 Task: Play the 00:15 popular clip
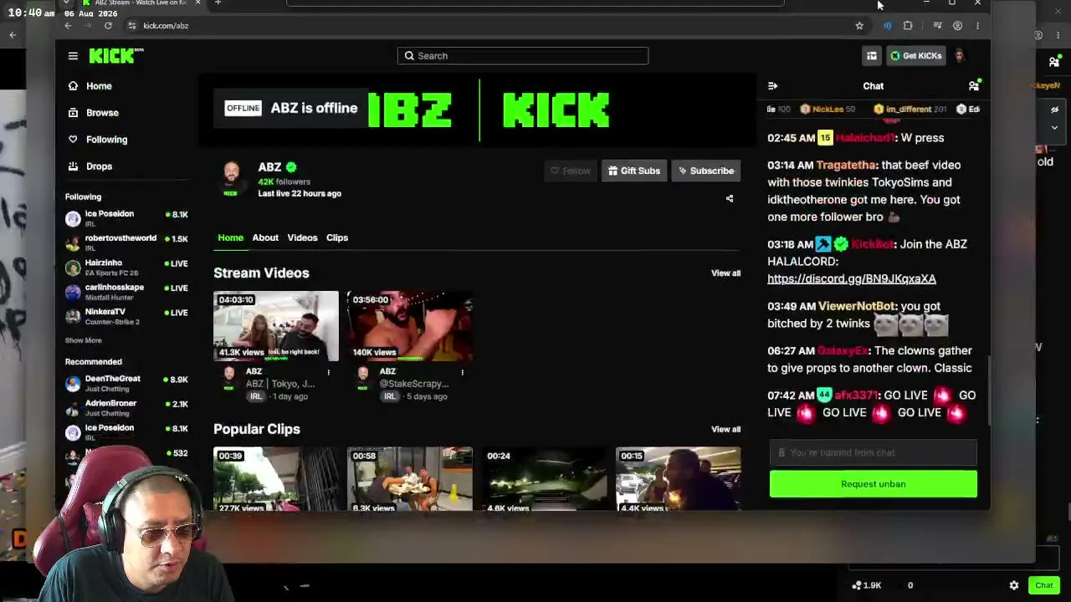[678, 479]
